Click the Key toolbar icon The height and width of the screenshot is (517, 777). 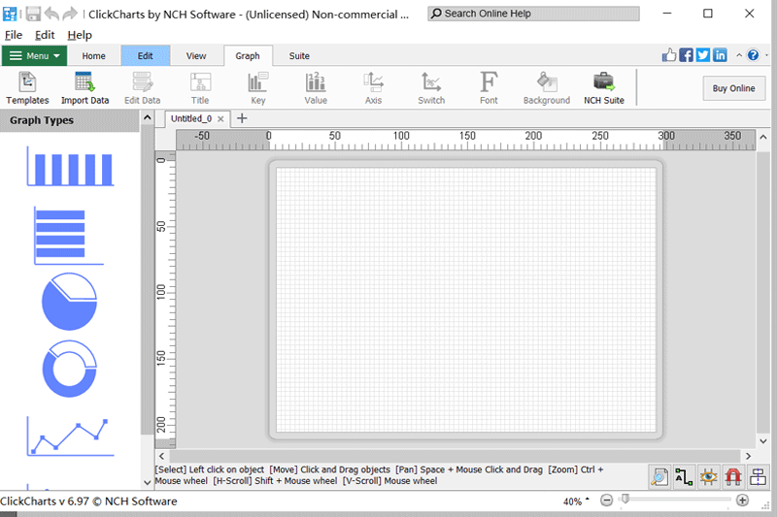257,88
